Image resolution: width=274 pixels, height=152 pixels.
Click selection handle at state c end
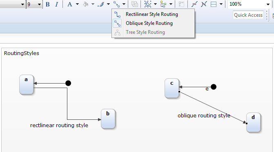click(x=179, y=92)
